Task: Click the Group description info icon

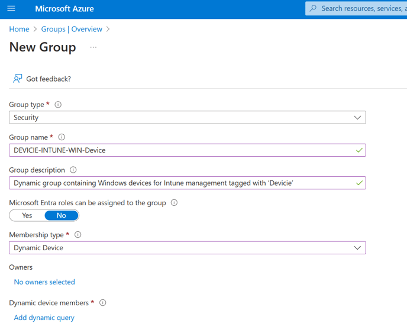Action: (x=73, y=170)
